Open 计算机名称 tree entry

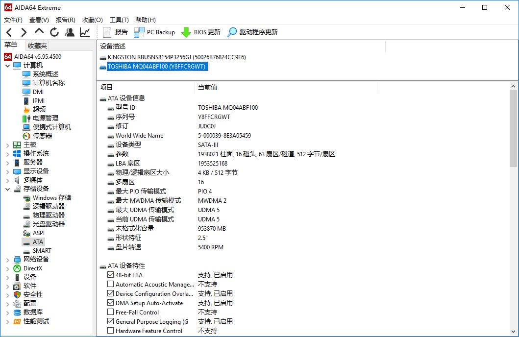point(44,83)
